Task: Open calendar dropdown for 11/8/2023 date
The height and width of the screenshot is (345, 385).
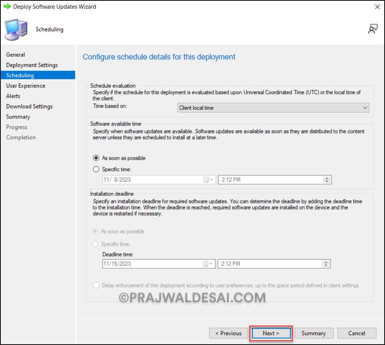Action: coord(208,180)
